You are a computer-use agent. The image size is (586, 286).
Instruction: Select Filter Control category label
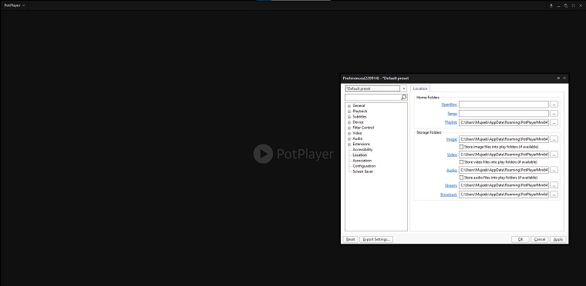pos(363,128)
